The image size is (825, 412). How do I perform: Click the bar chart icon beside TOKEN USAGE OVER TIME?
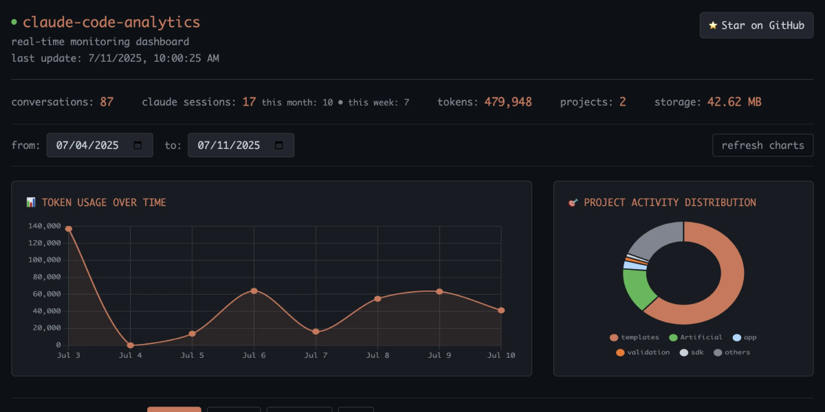point(30,202)
